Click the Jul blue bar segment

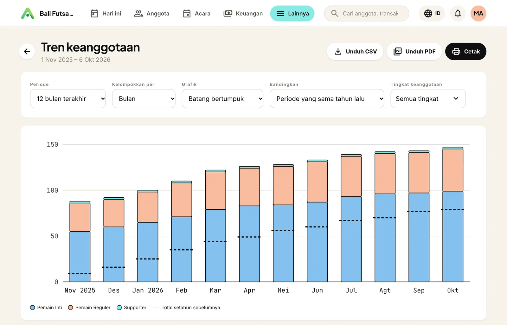[x=351, y=239]
